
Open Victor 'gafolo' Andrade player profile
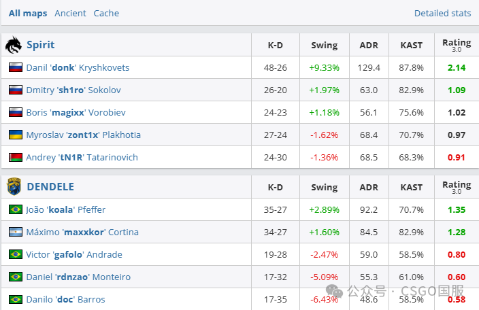[74, 254]
